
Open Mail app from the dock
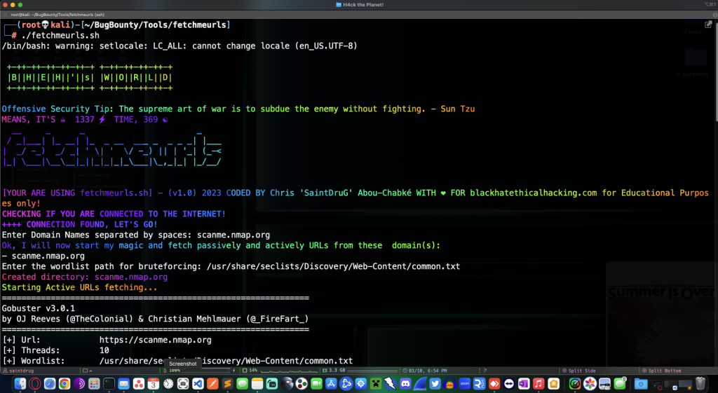tap(123, 383)
